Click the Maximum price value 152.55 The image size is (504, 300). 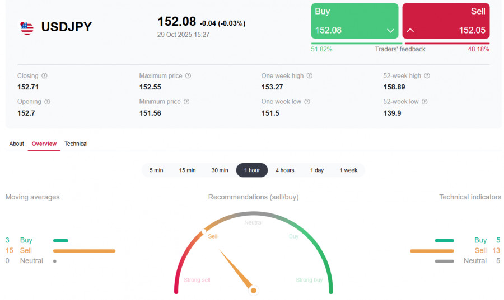(x=150, y=87)
